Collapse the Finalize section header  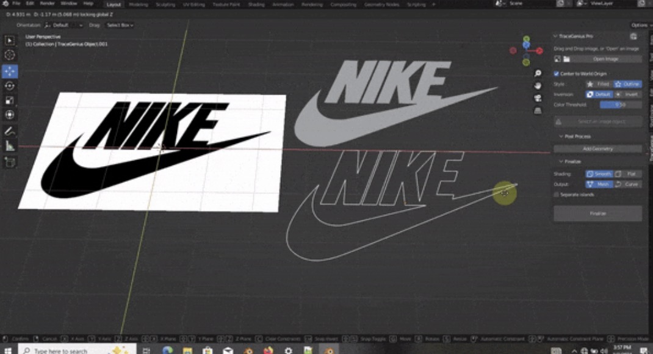tap(561, 161)
